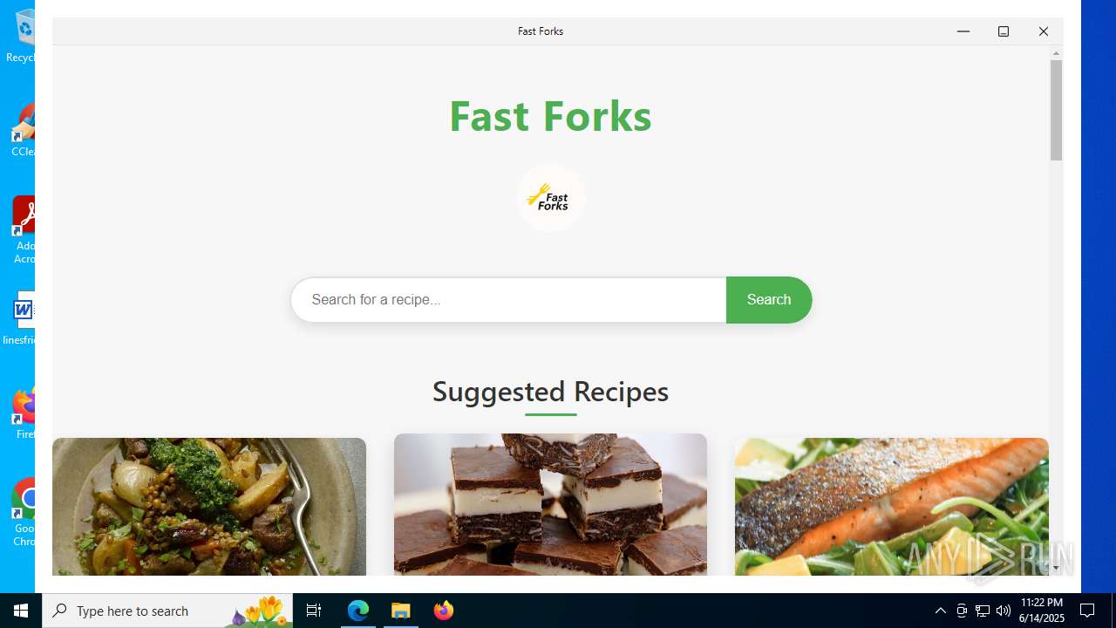The width and height of the screenshot is (1116, 628).
Task: Open the salmon salad recipe thumbnail
Action: (x=891, y=507)
